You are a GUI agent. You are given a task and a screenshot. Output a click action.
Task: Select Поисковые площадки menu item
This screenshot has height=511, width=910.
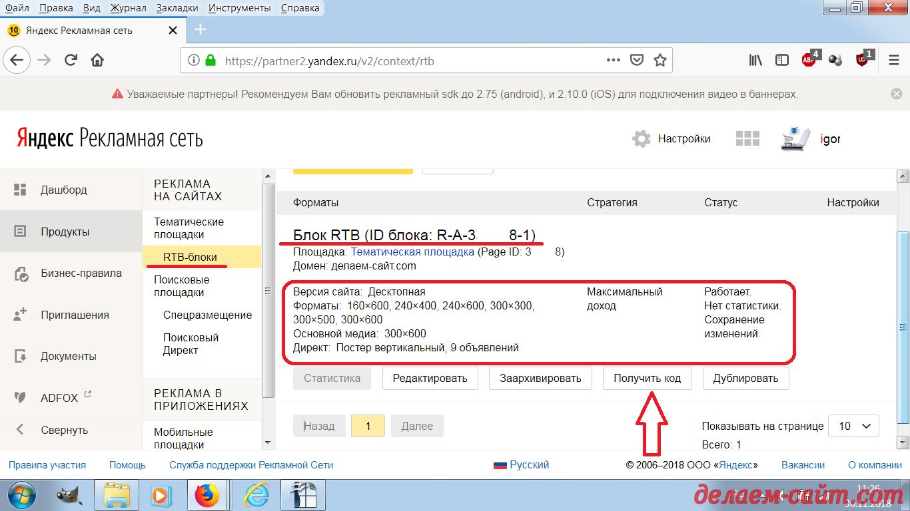pos(182,286)
